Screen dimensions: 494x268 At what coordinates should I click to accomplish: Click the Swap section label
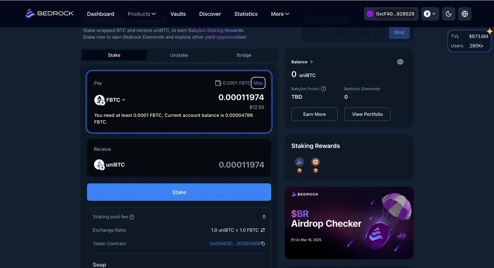[100, 265]
